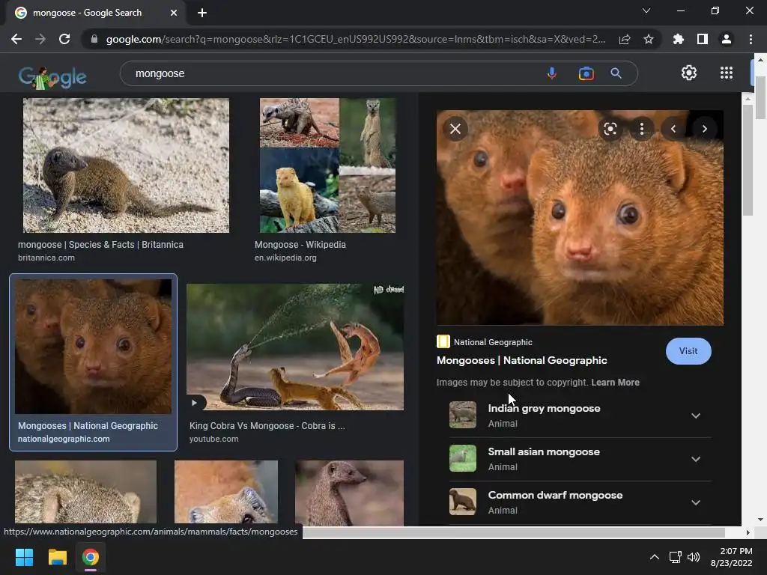Open File Explorer from the taskbar
Image resolution: width=767 pixels, height=575 pixels.
tap(57, 557)
